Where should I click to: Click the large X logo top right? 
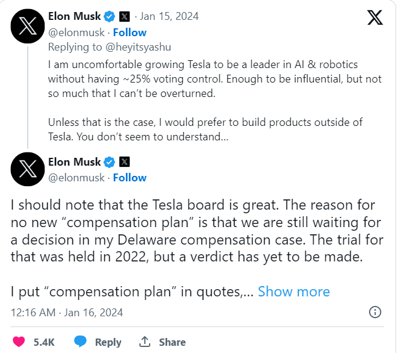pyautogui.click(x=374, y=18)
